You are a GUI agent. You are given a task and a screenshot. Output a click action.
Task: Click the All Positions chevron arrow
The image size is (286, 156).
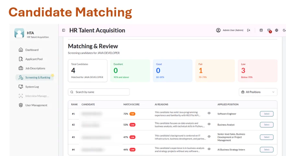(x=273, y=92)
